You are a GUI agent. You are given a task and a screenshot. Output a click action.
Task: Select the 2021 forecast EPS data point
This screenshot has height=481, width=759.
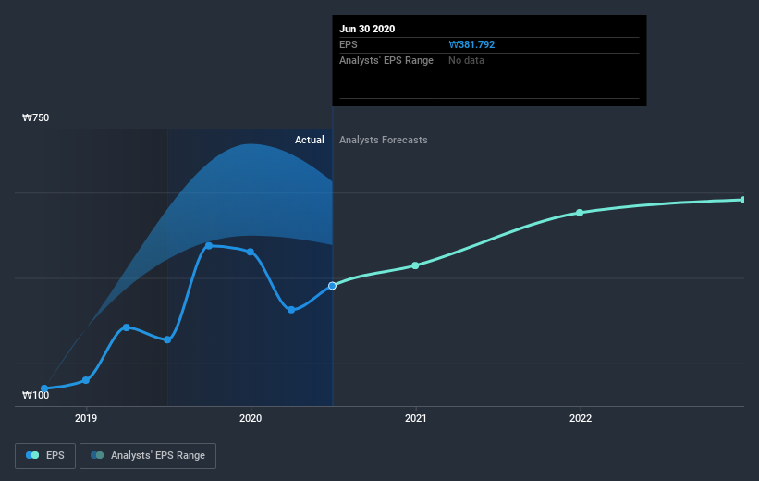point(415,265)
